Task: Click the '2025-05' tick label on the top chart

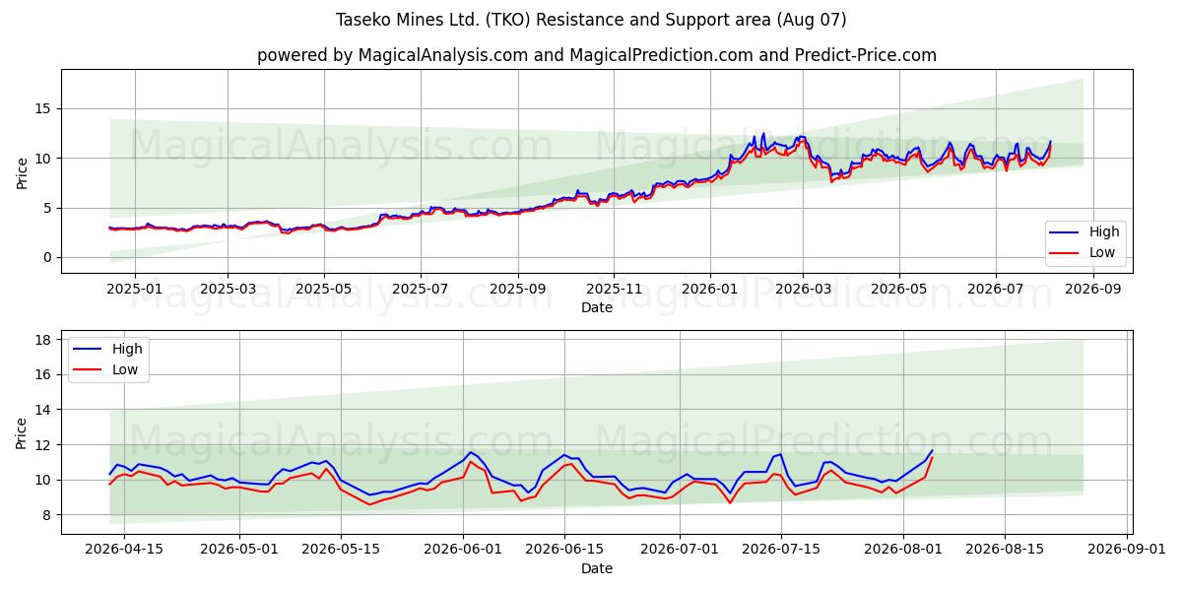Action: click(324, 289)
